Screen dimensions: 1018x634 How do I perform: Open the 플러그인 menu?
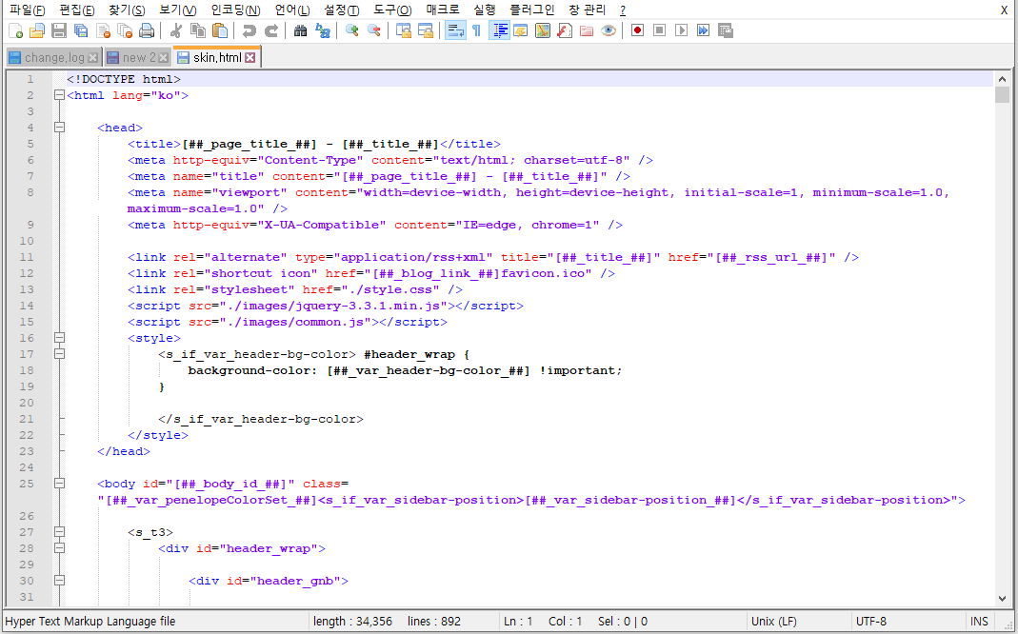(x=531, y=10)
